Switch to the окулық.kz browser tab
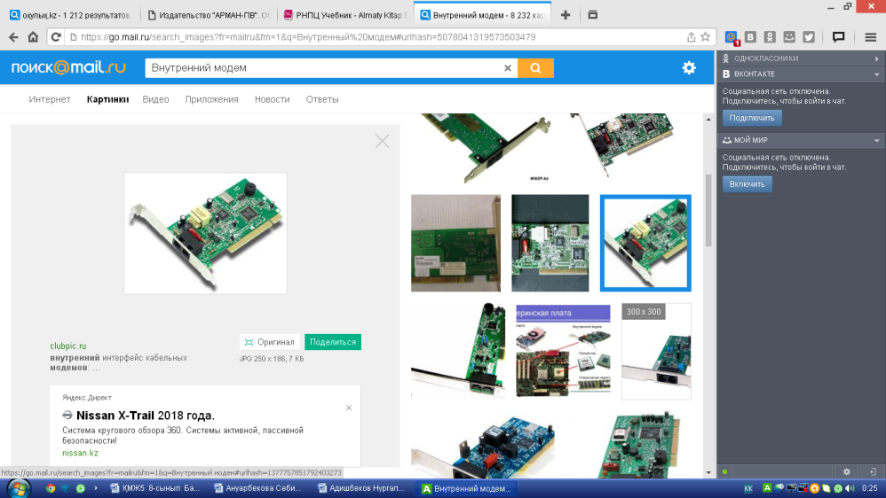This screenshot has width=886, height=498. (x=70, y=15)
